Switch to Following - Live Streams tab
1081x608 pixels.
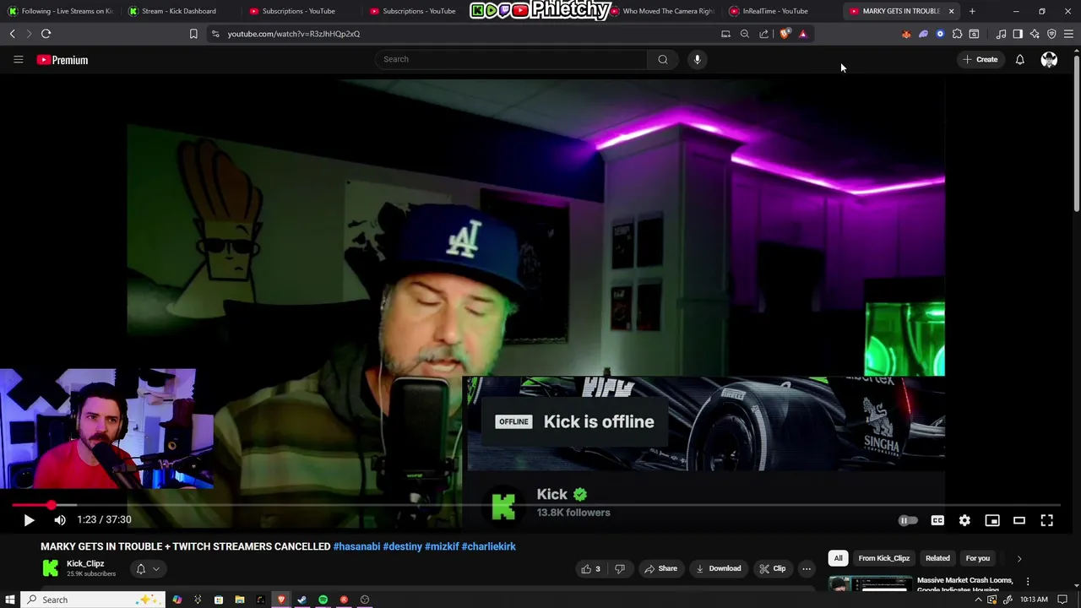pyautogui.click(x=60, y=11)
